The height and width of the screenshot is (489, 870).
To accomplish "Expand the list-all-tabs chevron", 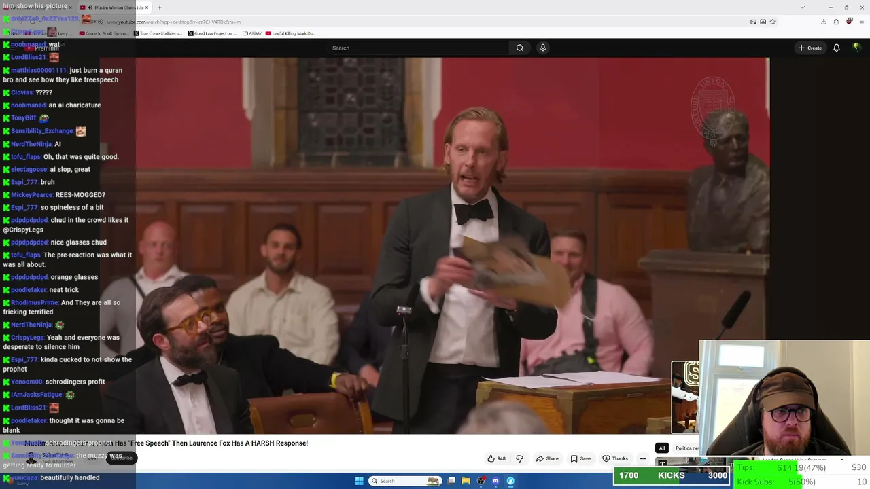I will coord(803,7).
